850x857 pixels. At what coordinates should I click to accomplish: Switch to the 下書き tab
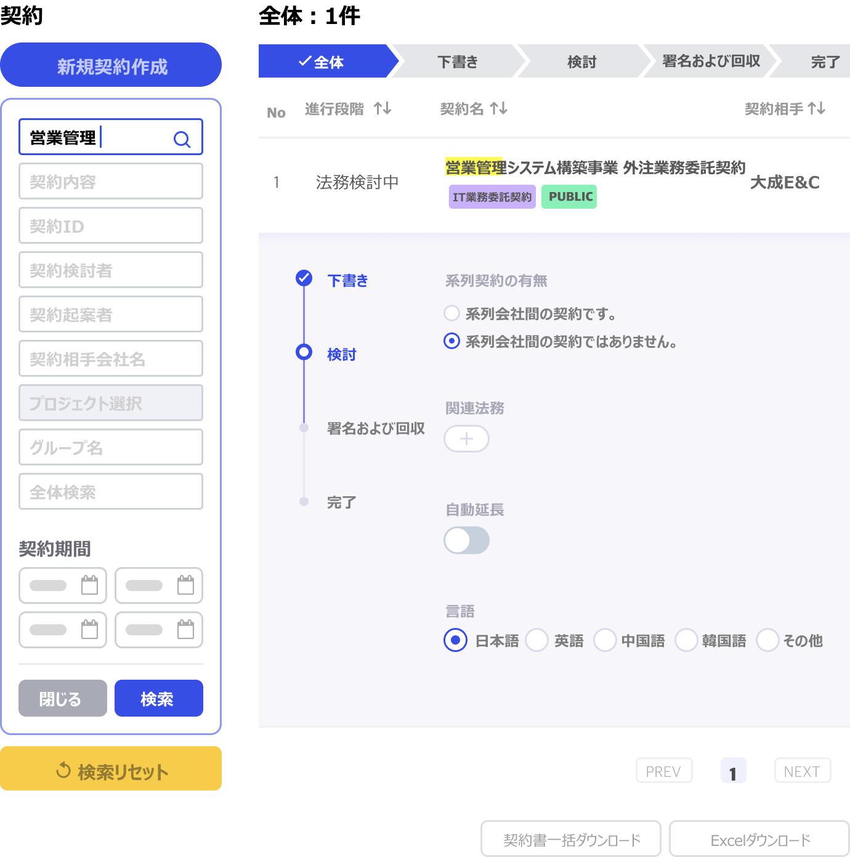tap(458, 61)
